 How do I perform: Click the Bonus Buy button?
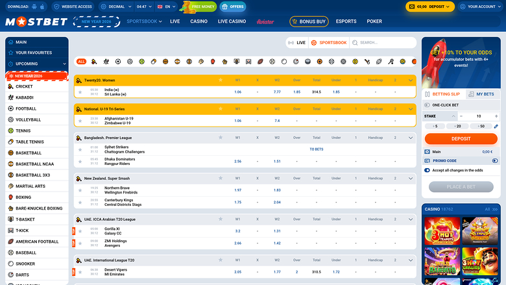(309, 21)
